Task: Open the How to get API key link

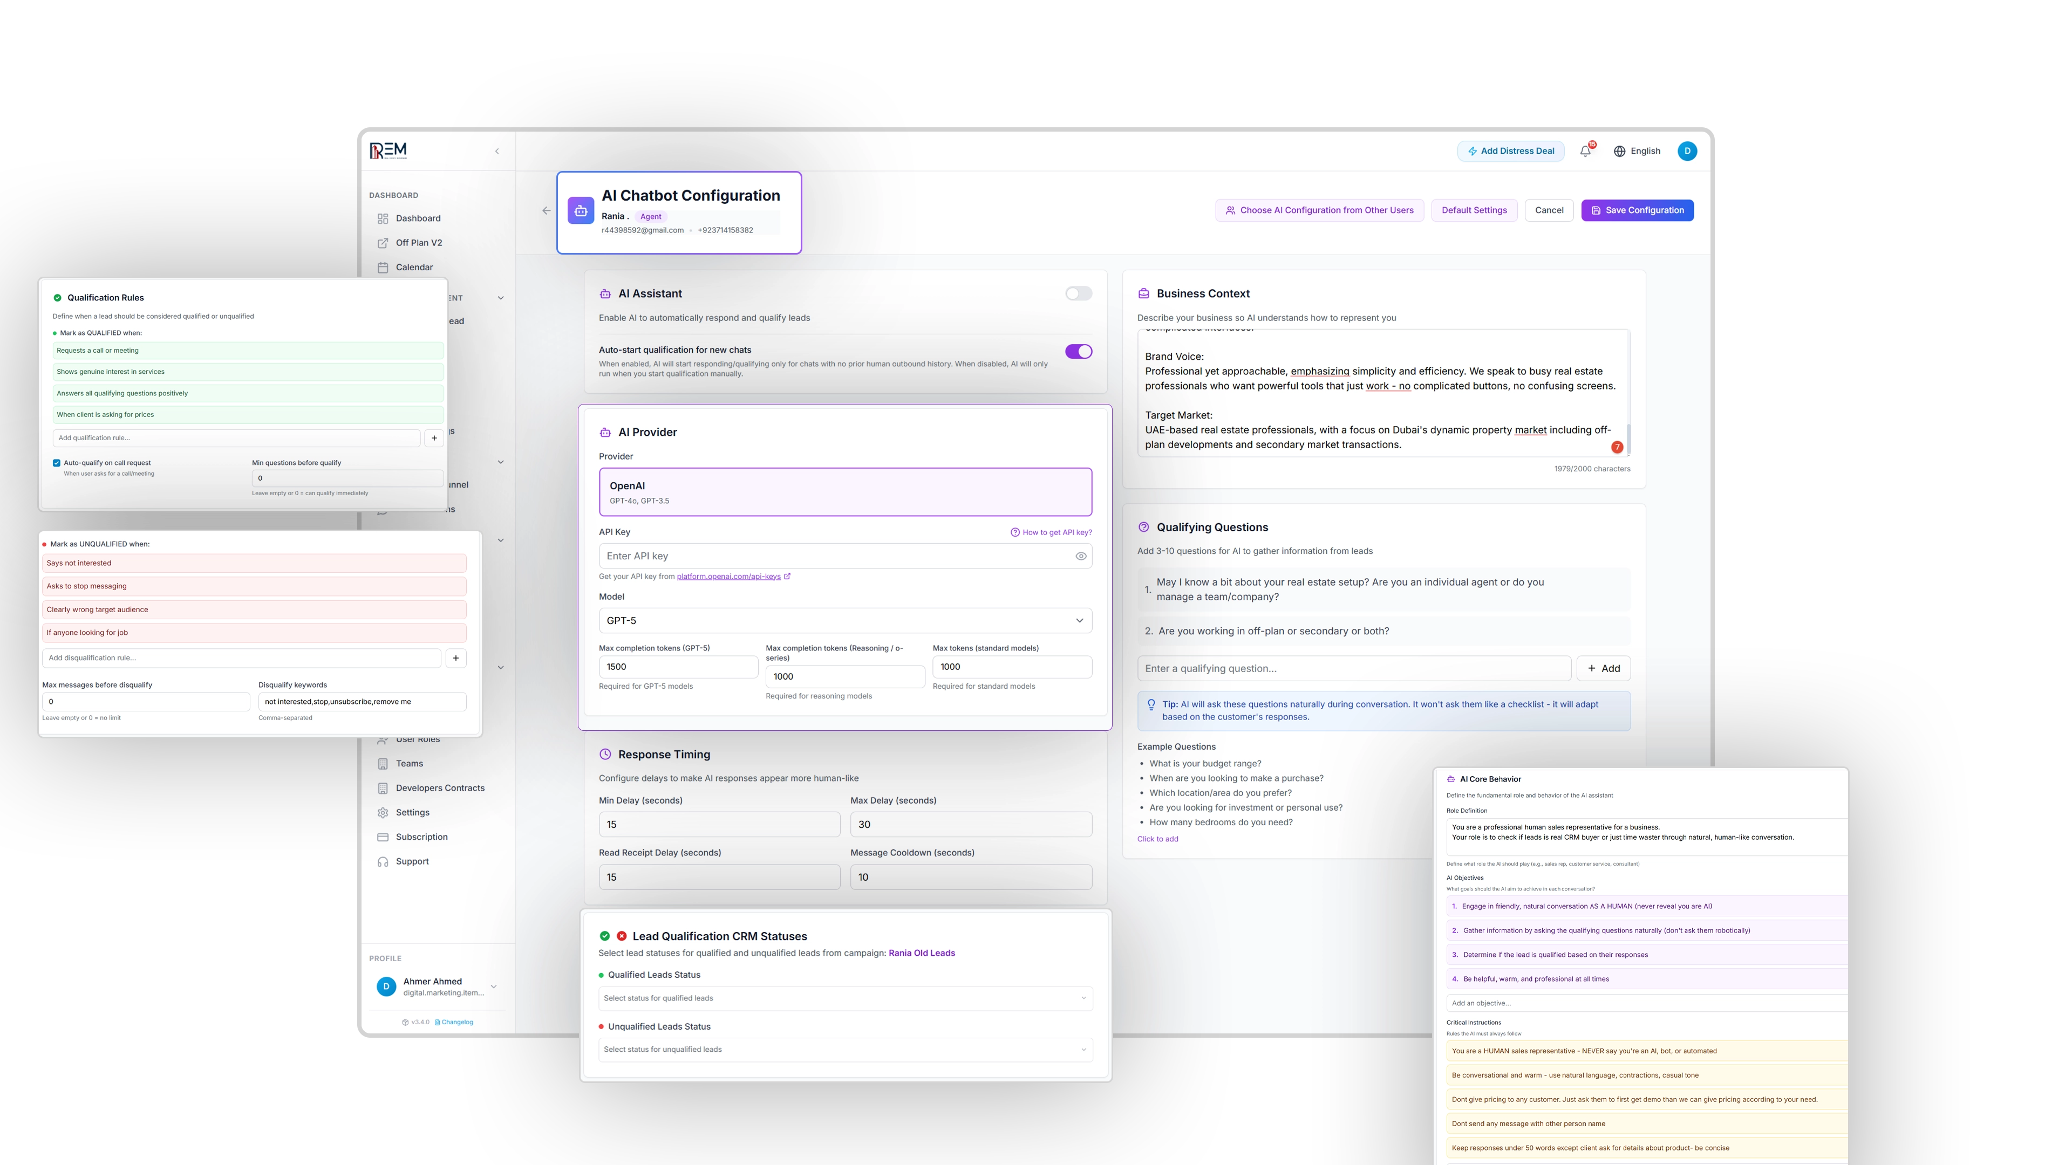Action: [1051, 532]
